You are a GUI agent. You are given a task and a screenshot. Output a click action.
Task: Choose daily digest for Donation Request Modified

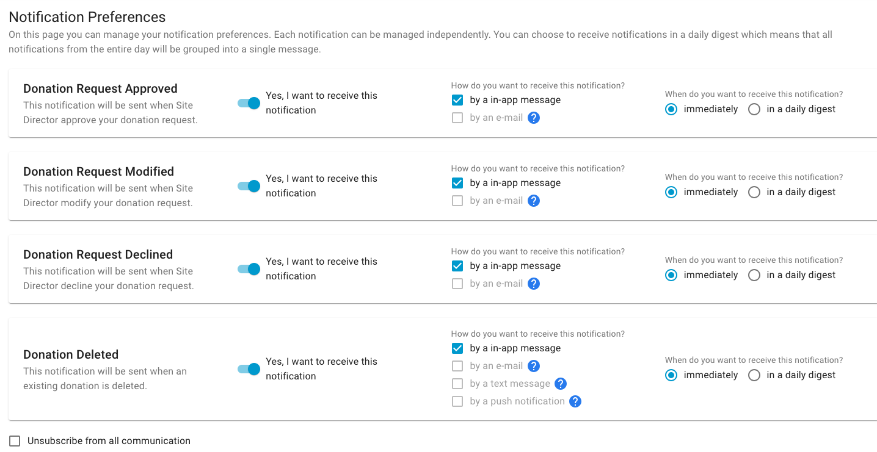(x=754, y=192)
